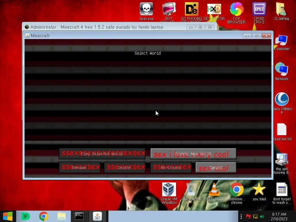This screenshot has height=222, width=296.
Task: Click the Play Selected World button
Action: 102,154
